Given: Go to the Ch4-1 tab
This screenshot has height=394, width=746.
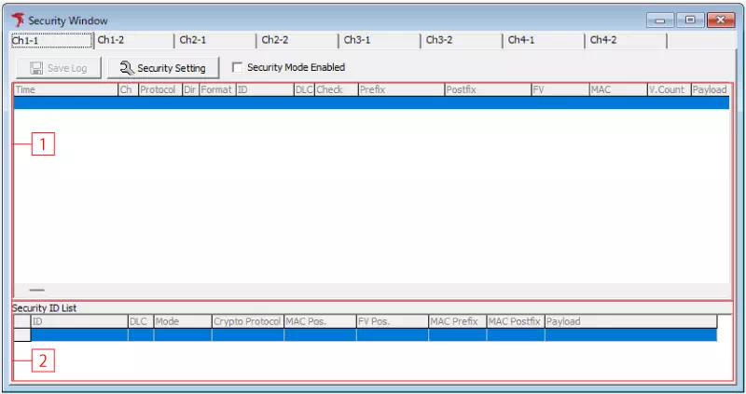Looking at the screenshot, I should (x=545, y=40).
